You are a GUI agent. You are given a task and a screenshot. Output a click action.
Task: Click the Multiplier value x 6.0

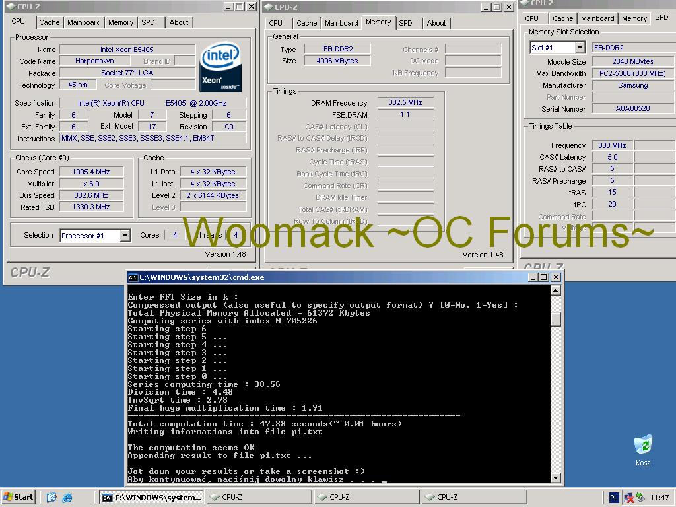(91, 184)
